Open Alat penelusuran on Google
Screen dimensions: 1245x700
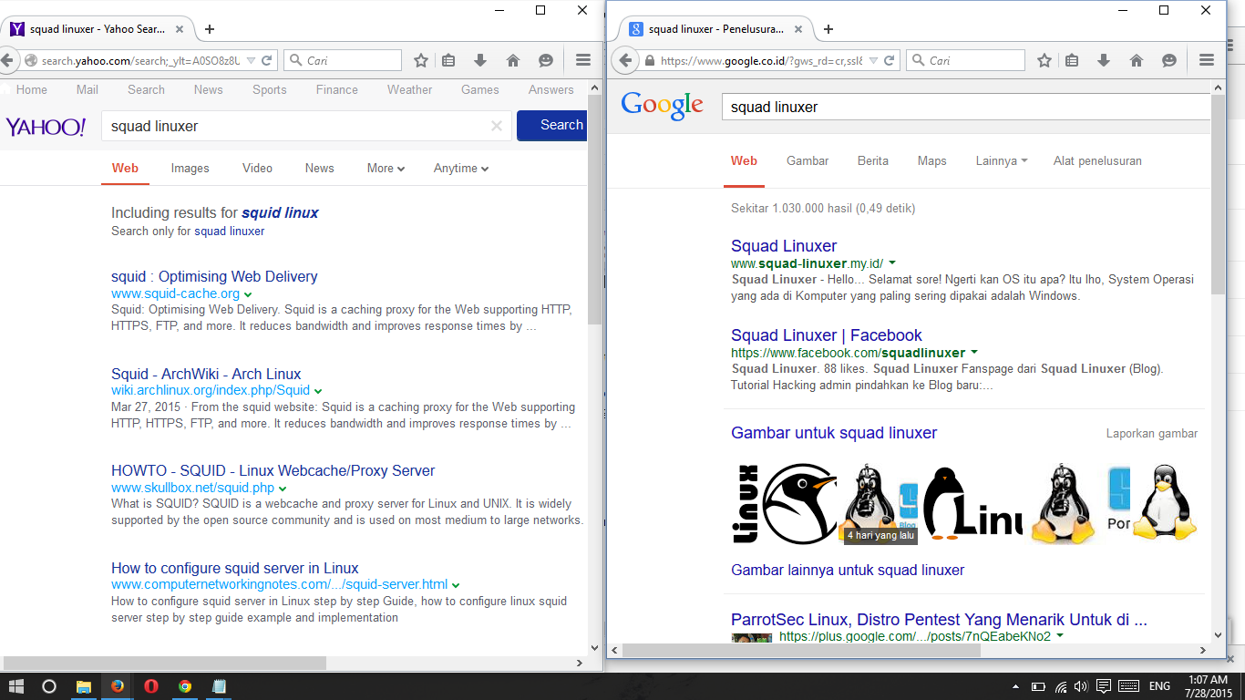[x=1097, y=161]
